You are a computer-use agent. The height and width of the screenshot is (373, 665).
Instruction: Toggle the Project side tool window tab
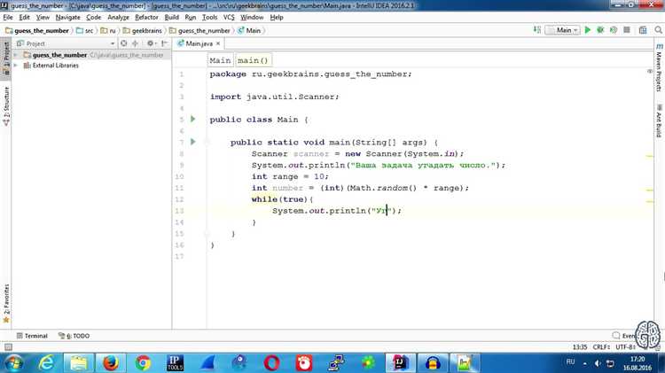(6, 58)
